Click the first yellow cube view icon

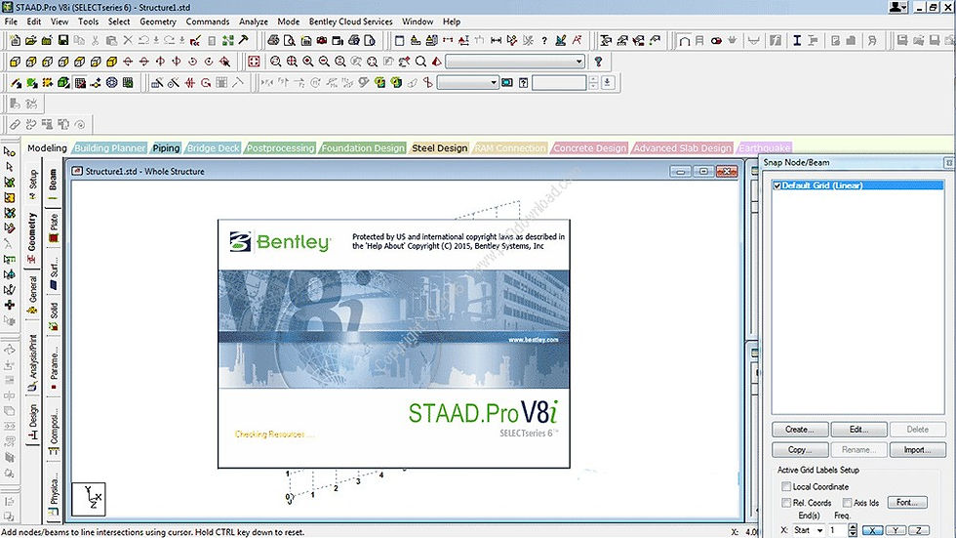(16, 62)
